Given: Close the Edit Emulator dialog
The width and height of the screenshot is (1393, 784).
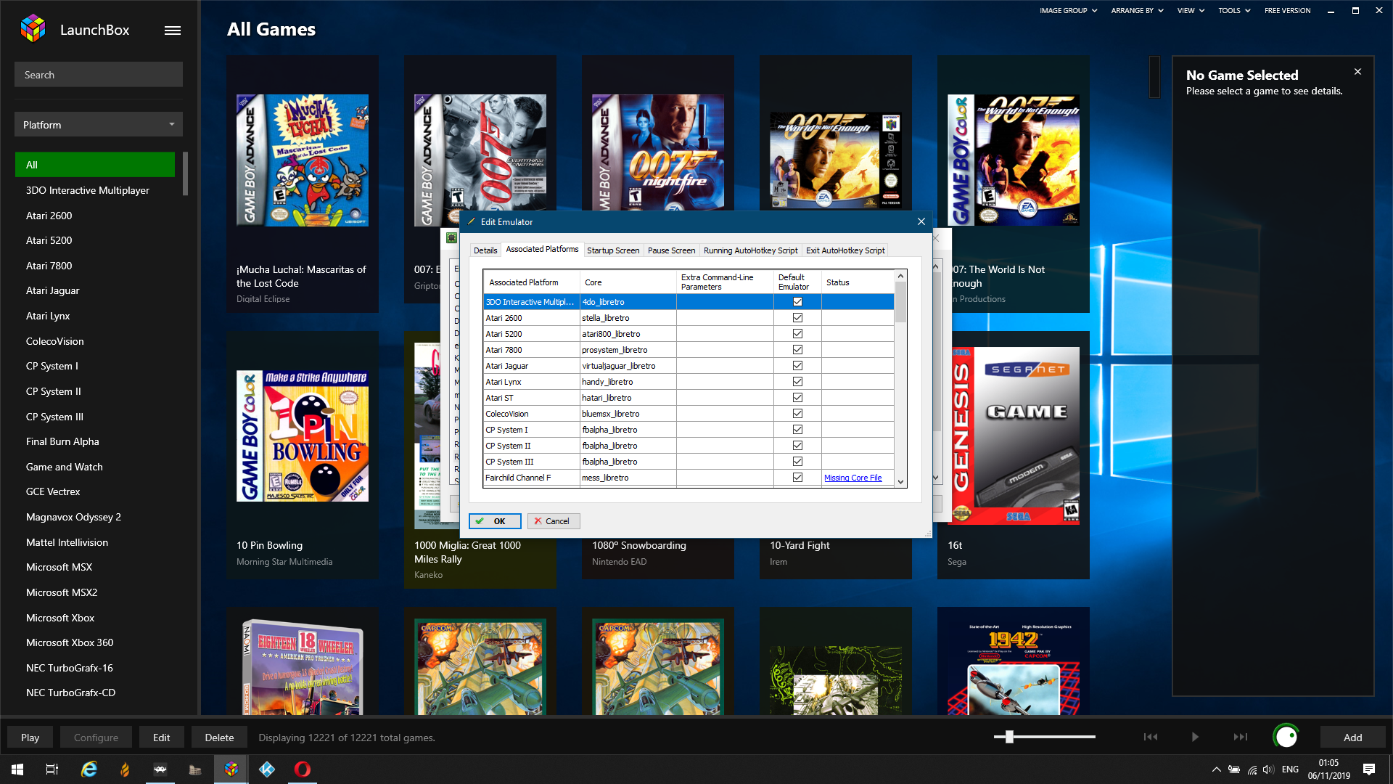Looking at the screenshot, I should 921,222.
